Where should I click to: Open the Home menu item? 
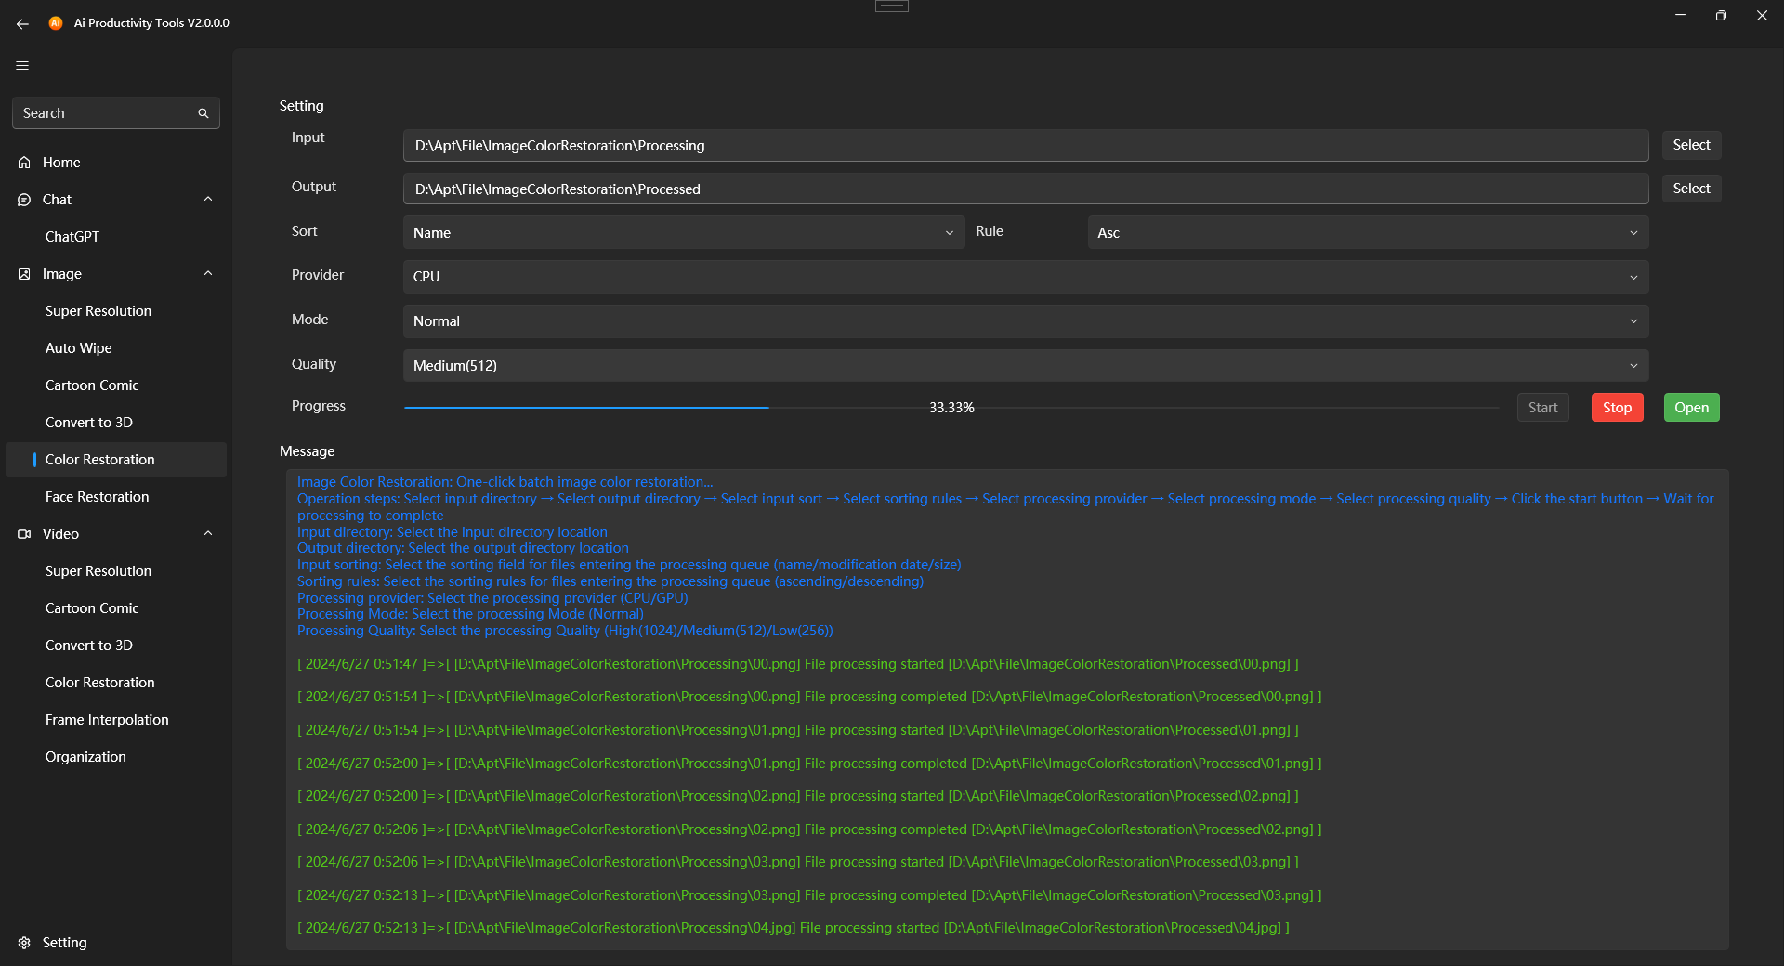click(x=116, y=163)
